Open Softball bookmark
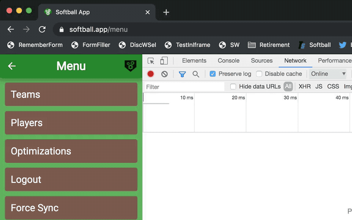This screenshot has width=352, height=220. point(315,45)
